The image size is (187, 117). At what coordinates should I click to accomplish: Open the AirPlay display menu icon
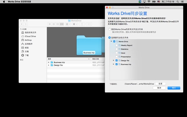[144, 2]
